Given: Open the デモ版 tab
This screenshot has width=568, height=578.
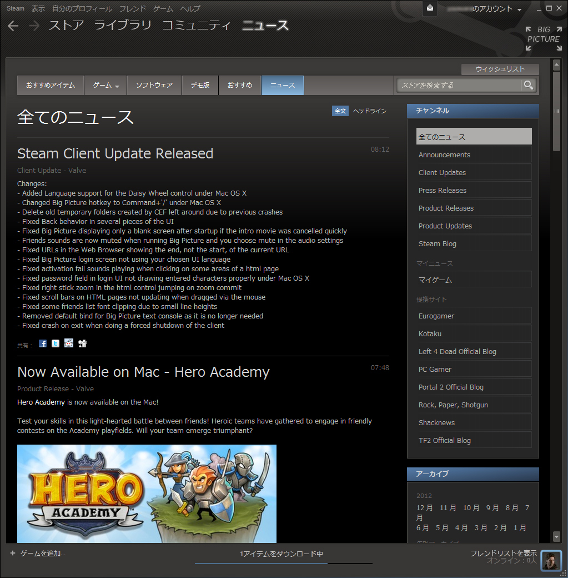Looking at the screenshot, I should point(200,85).
